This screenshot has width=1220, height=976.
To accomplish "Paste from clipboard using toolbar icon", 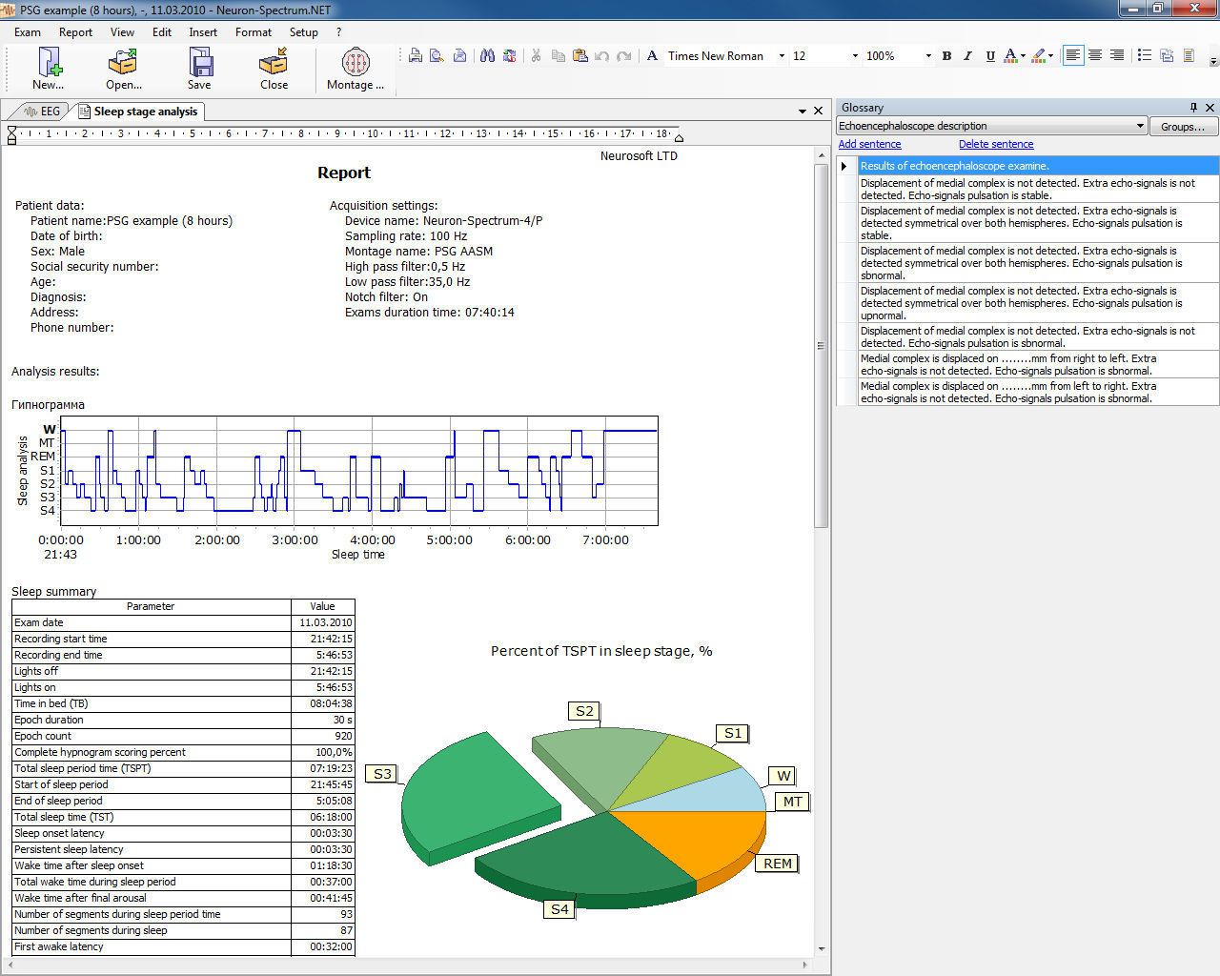I will click(579, 56).
